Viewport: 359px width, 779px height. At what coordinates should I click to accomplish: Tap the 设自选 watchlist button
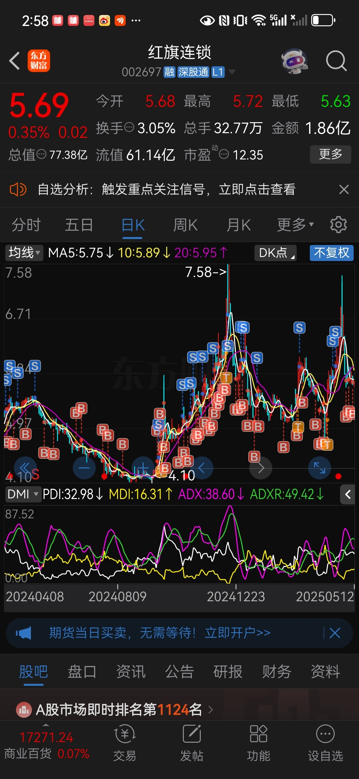[x=325, y=743]
